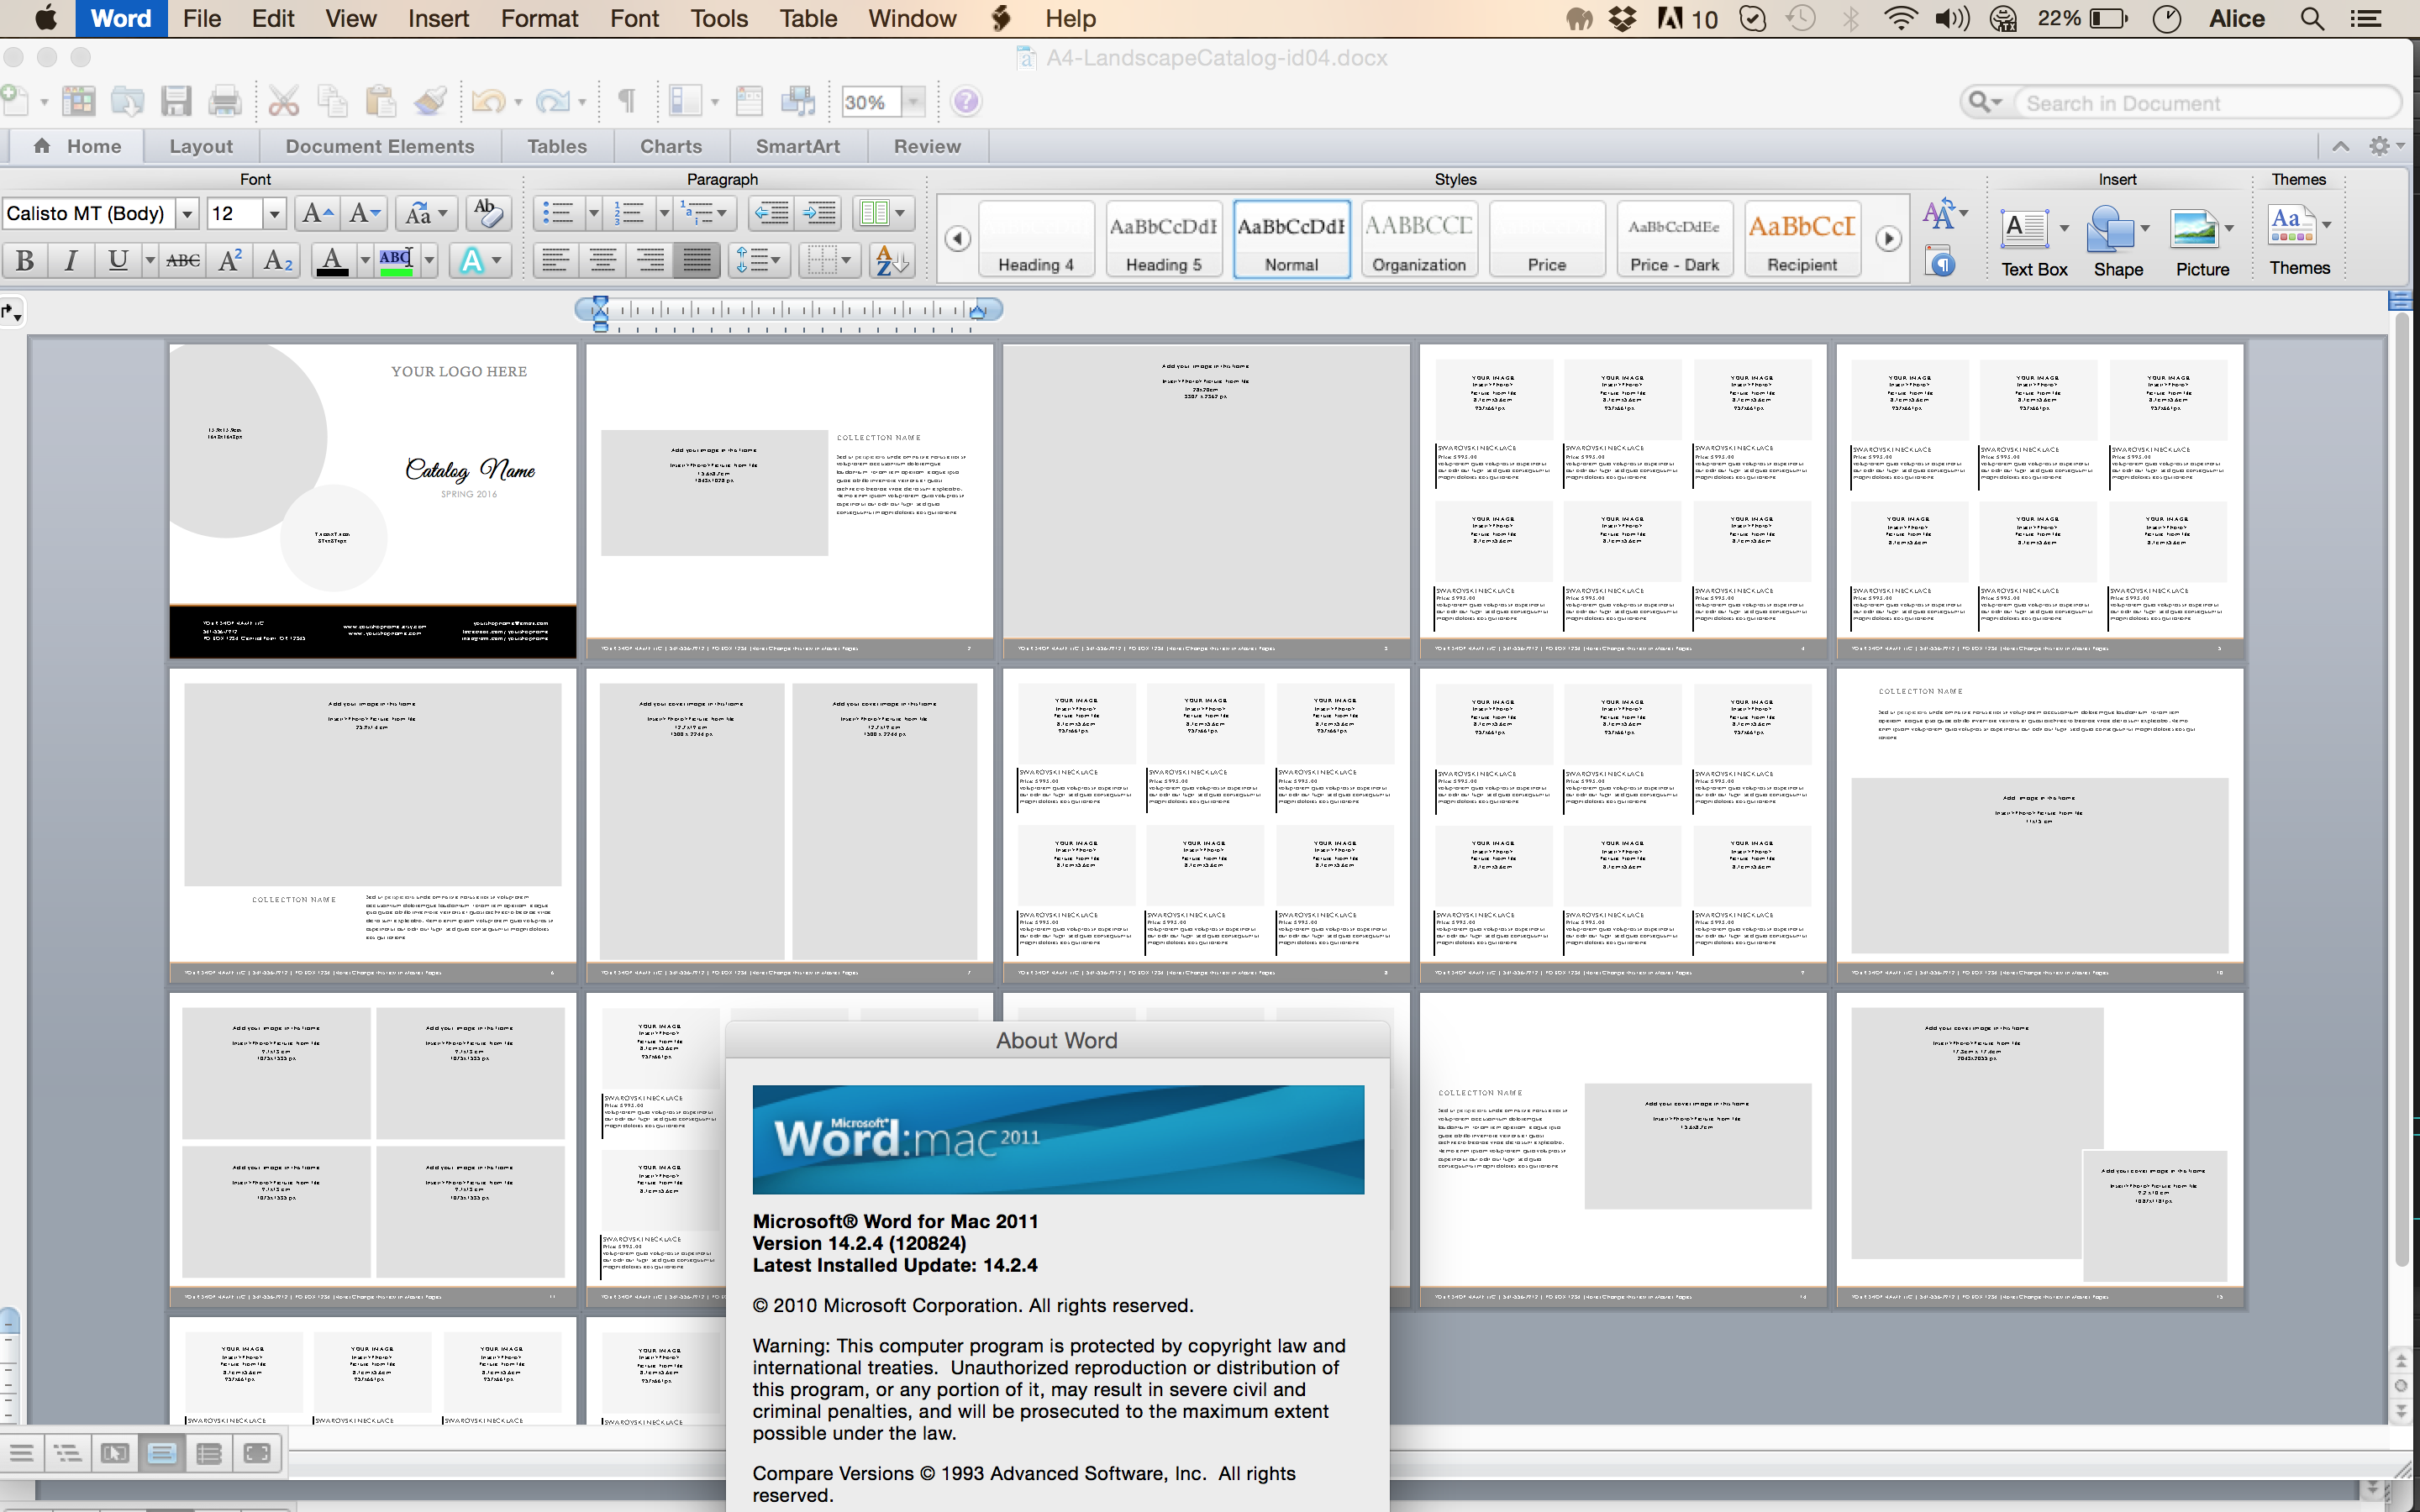The image size is (2420, 1512).
Task: Click the Insert Text Box button
Action: tap(2024, 232)
